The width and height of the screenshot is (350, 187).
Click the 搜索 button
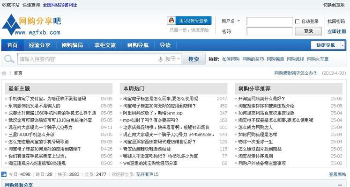[194, 59]
